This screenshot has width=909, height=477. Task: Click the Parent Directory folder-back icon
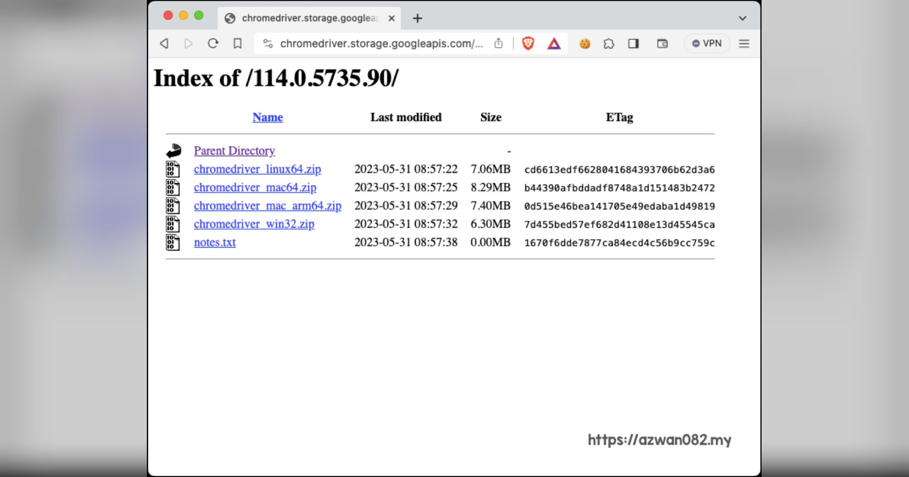click(x=173, y=150)
